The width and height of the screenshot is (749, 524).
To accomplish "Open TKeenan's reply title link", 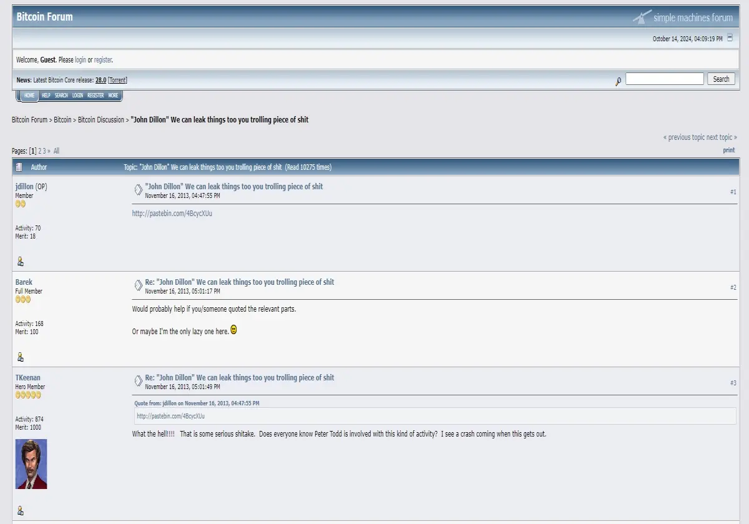I will tap(240, 377).
